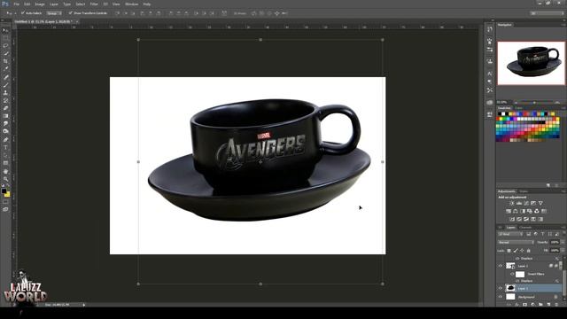Select the Background layer row
The width and height of the screenshot is (567, 319).
[x=530, y=297]
